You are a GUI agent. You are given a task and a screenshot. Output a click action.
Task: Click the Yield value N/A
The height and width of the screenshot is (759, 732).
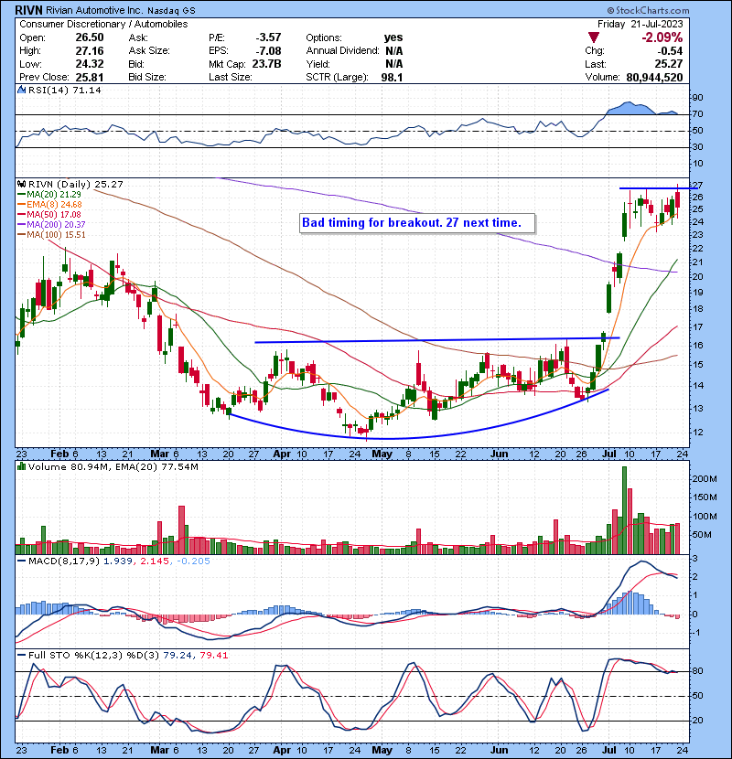pos(393,64)
